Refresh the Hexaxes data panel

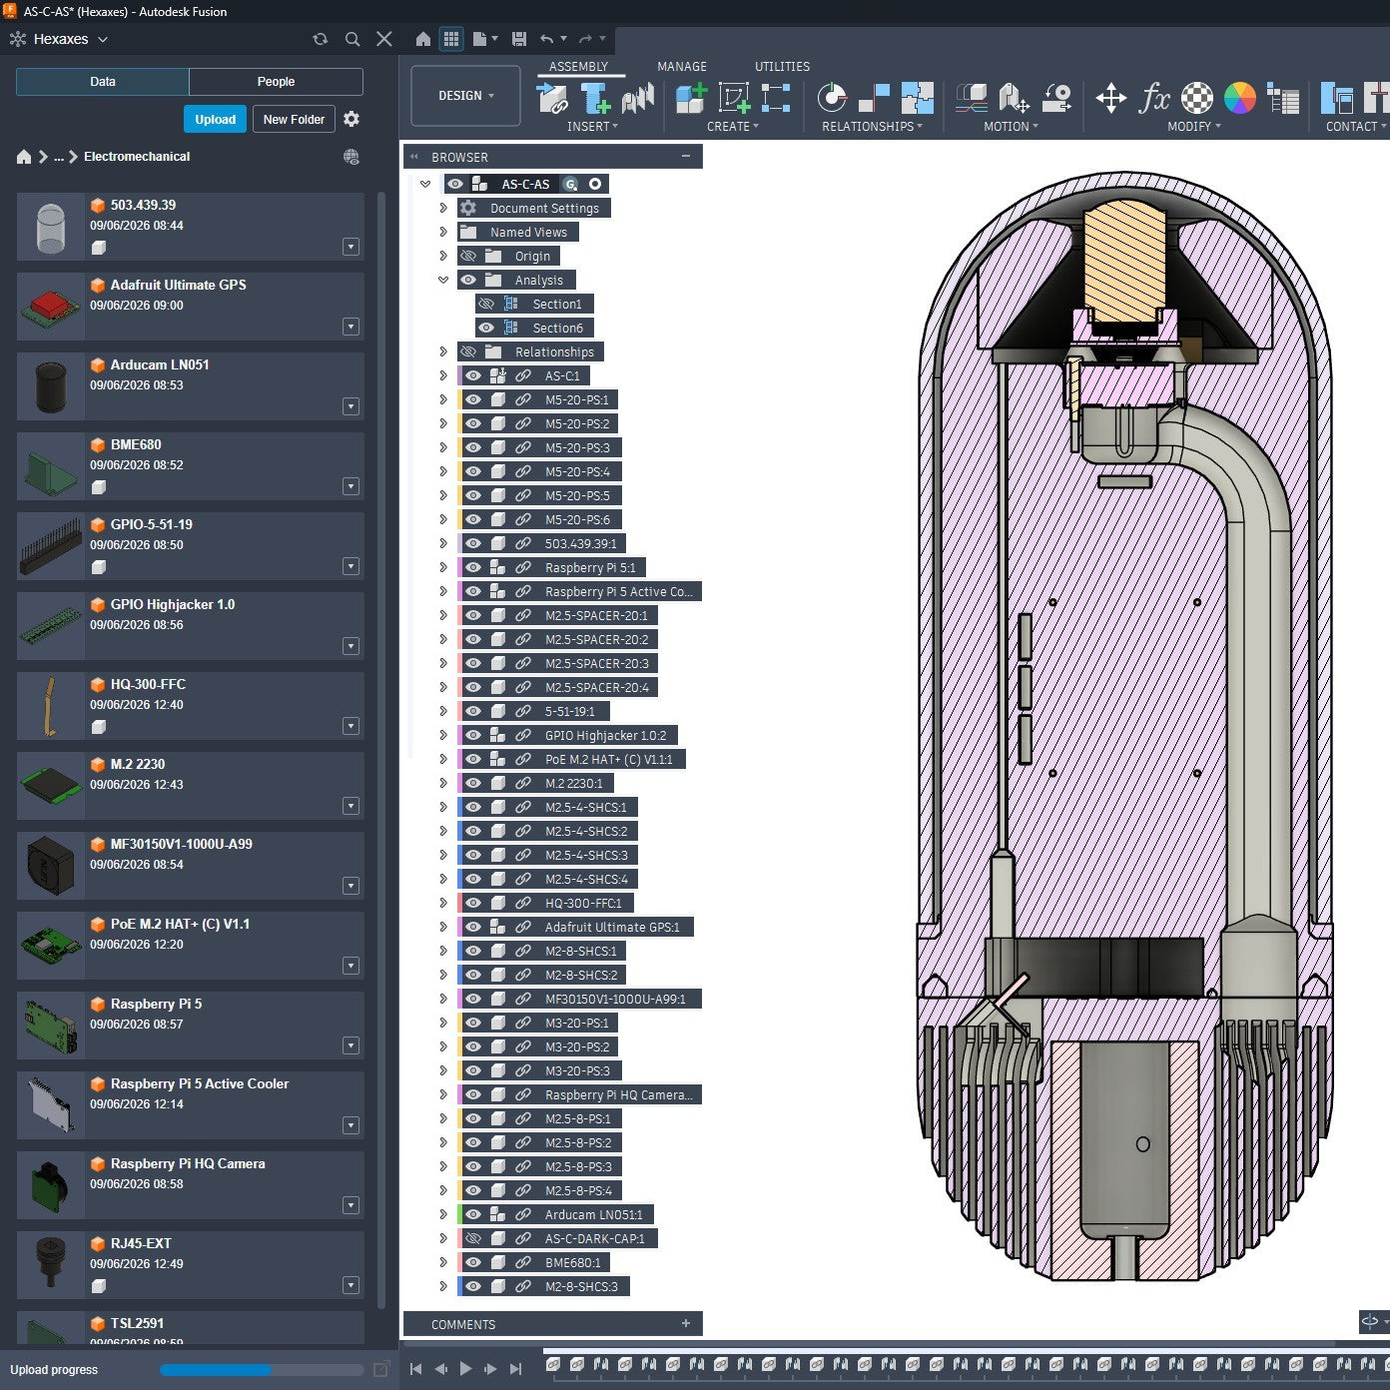320,39
